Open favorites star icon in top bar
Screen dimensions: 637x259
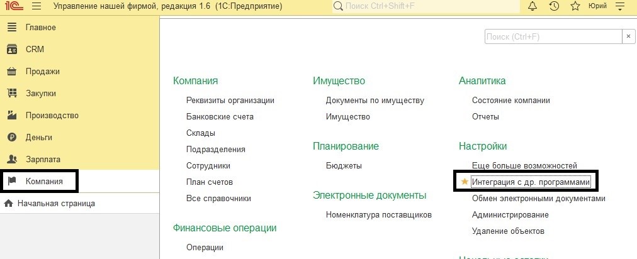(x=575, y=6)
